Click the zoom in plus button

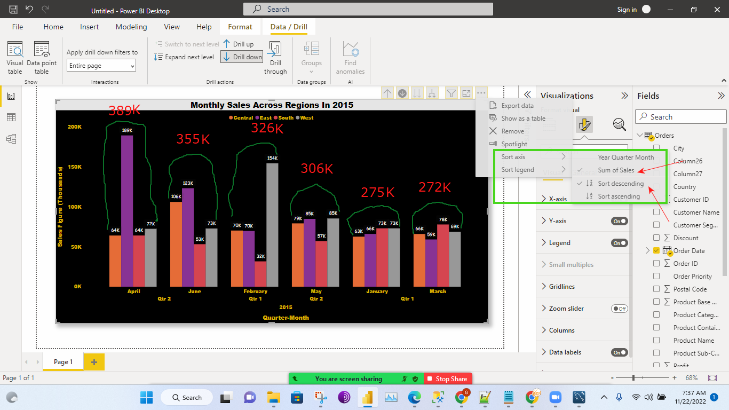(x=675, y=378)
